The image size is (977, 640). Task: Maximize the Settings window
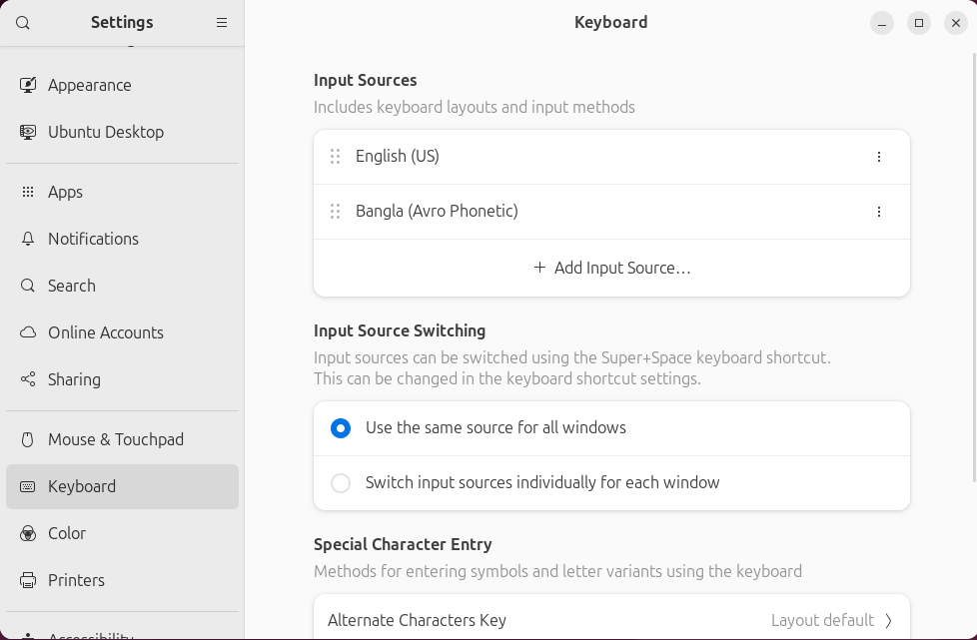pos(918,23)
